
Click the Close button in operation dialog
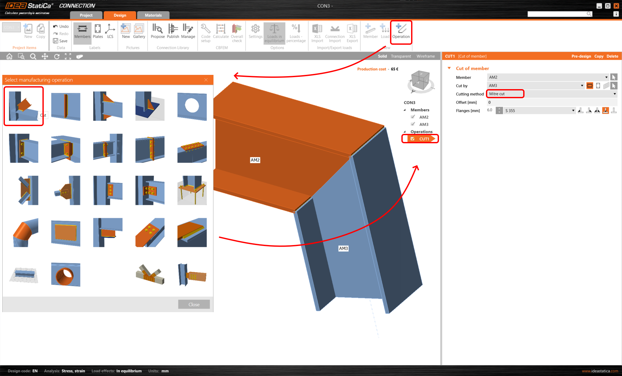pyautogui.click(x=194, y=304)
